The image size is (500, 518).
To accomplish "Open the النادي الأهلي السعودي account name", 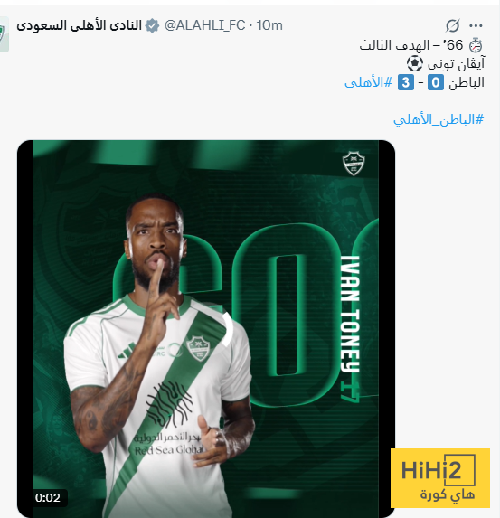I will (79, 25).
